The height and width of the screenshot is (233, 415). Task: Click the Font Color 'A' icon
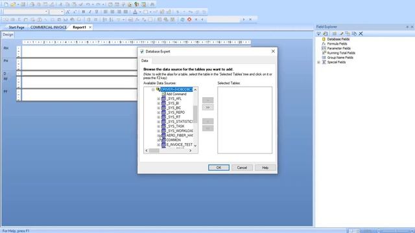click(136, 12)
